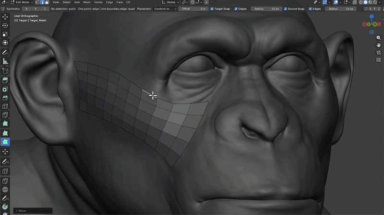The image size is (384, 215).
Task: Switch perspective/orthographic with the grid icon
Action: click(379, 60)
